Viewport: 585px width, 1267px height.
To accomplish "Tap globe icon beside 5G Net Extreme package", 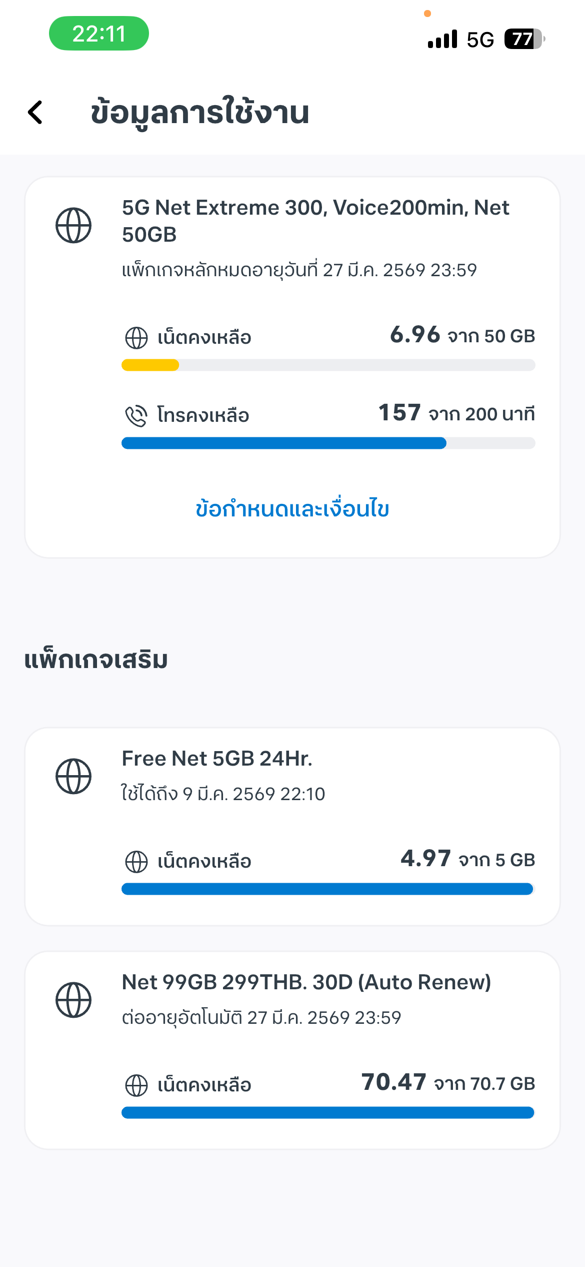I will click(73, 225).
